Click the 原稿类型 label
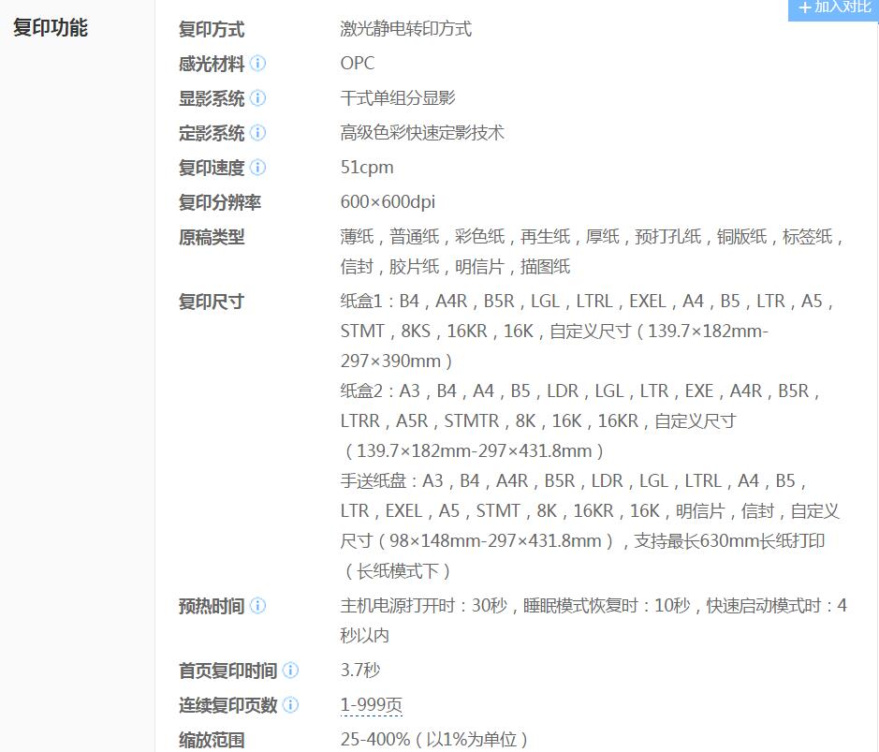Image resolution: width=879 pixels, height=752 pixels. tap(212, 238)
